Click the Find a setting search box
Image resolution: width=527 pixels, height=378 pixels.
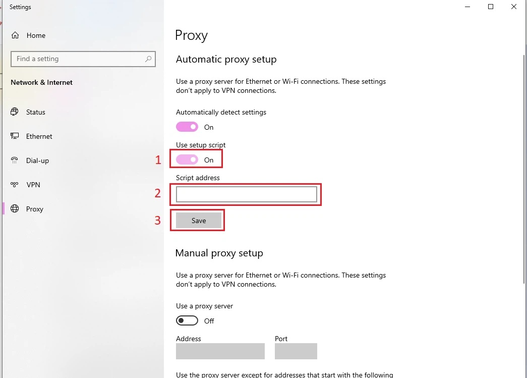click(x=83, y=59)
